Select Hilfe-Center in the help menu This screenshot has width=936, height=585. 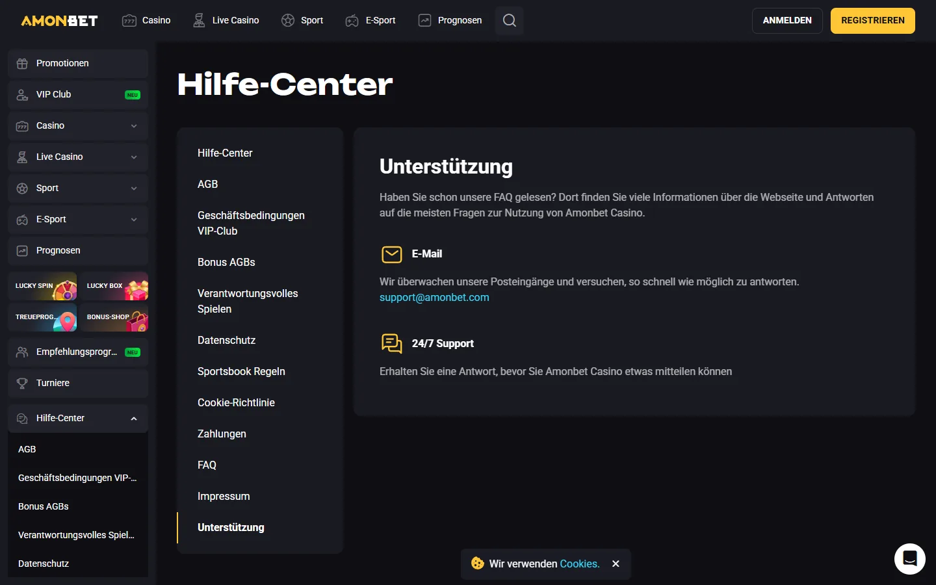click(225, 153)
